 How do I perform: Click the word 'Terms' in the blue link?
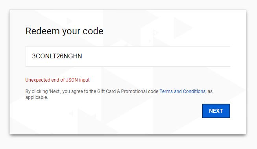coord(166,91)
